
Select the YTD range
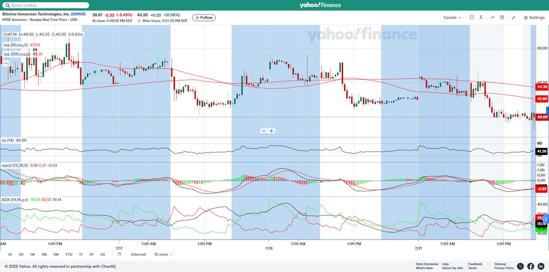[69, 254]
